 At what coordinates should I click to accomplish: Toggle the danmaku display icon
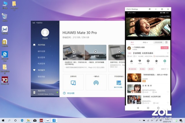coord(166,42)
